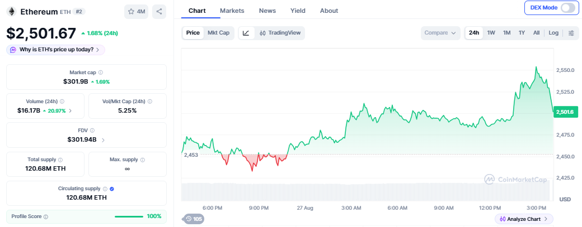Open the Analyze Chart button
Screen dimensions: 582x227
(524, 219)
